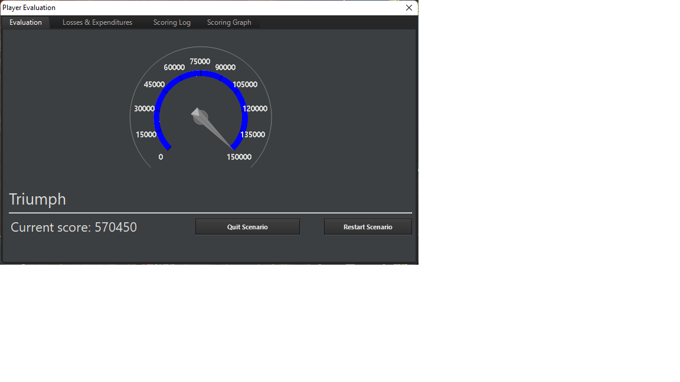View the Scoring Graph tab
Image resolution: width=680 pixels, height=382 pixels.
click(229, 22)
